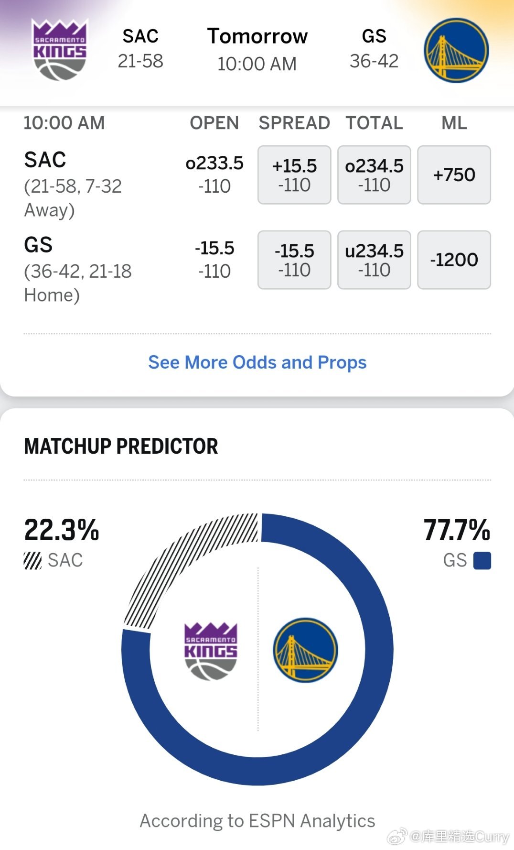Tap the Sacramento Kings logo in header
The height and width of the screenshot is (850, 514).
pos(60,49)
